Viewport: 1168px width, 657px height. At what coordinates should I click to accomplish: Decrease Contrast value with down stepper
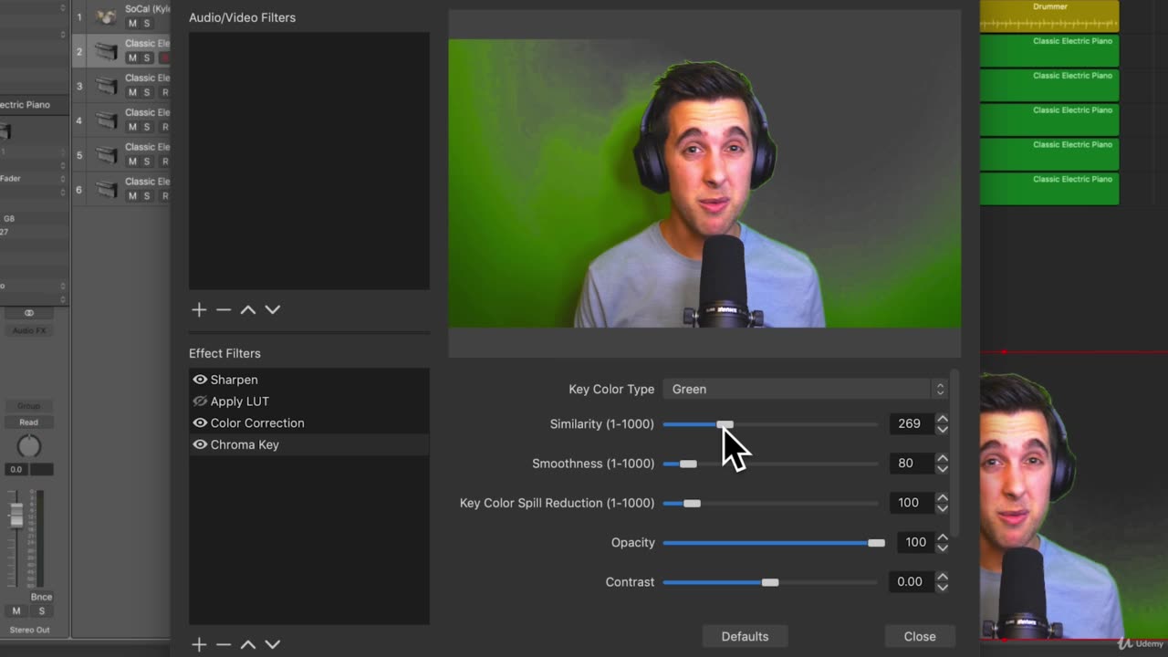pyautogui.click(x=942, y=587)
